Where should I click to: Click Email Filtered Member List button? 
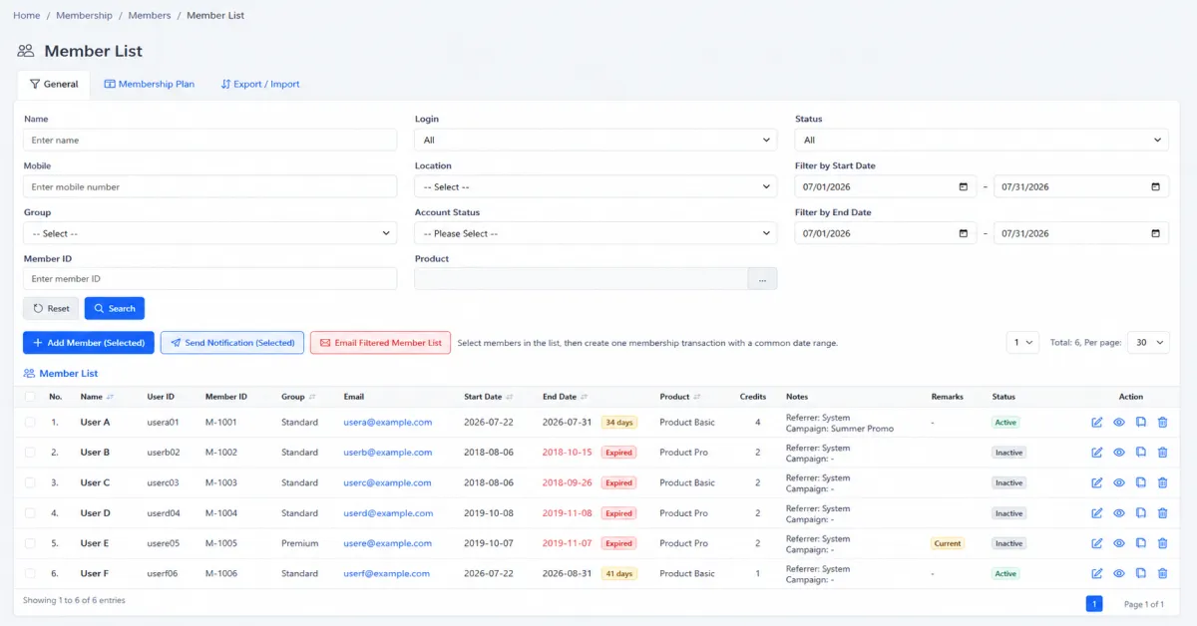(x=380, y=343)
